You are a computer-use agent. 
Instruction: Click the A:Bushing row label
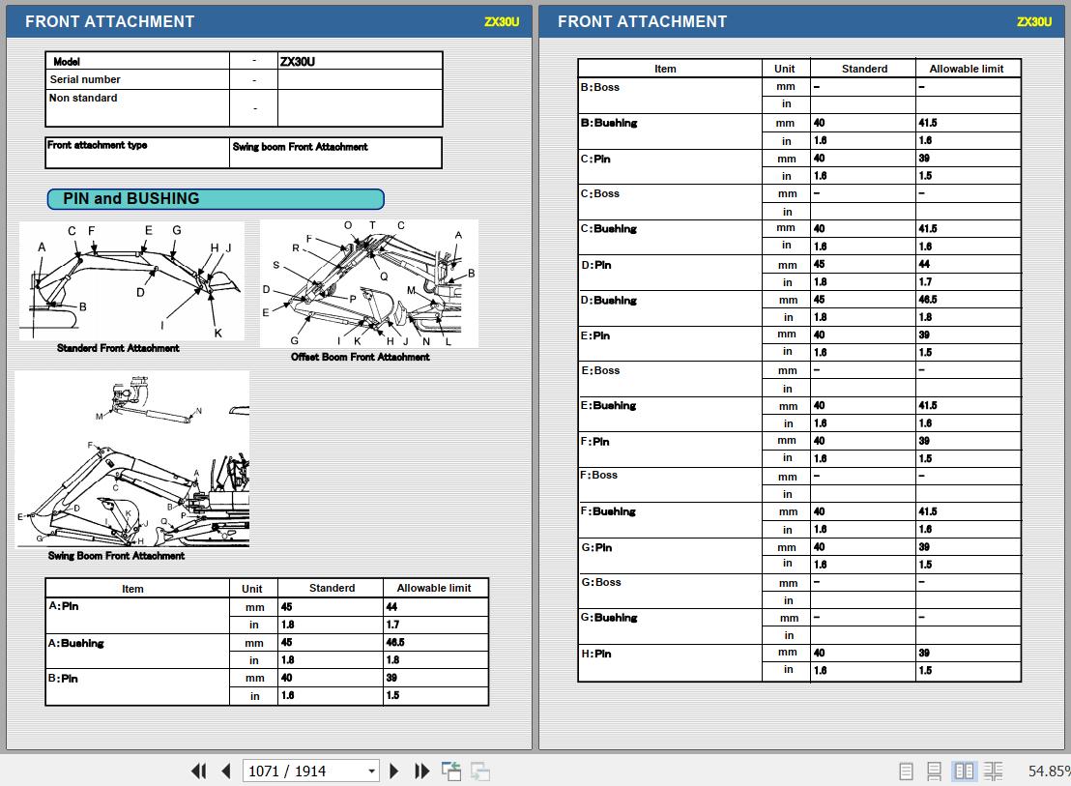point(75,643)
